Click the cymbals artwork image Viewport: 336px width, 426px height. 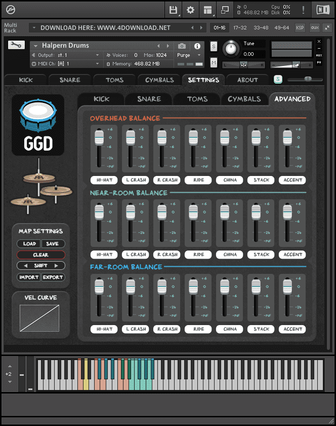click(x=41, y=187)
